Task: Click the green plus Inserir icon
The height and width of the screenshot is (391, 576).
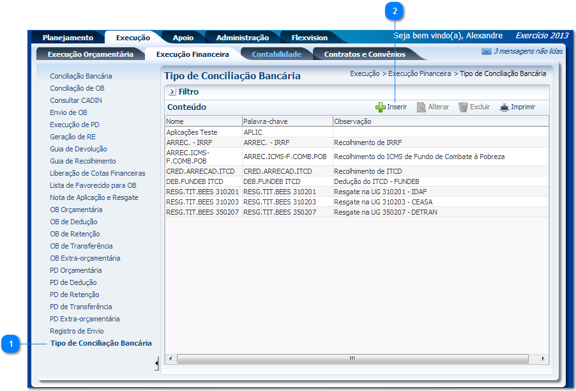Action: (x=380, y=107)
